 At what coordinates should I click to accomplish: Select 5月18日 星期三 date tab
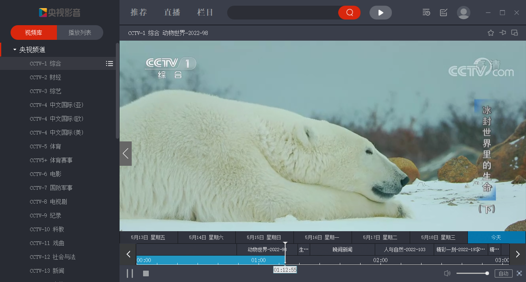click(439, 237)
